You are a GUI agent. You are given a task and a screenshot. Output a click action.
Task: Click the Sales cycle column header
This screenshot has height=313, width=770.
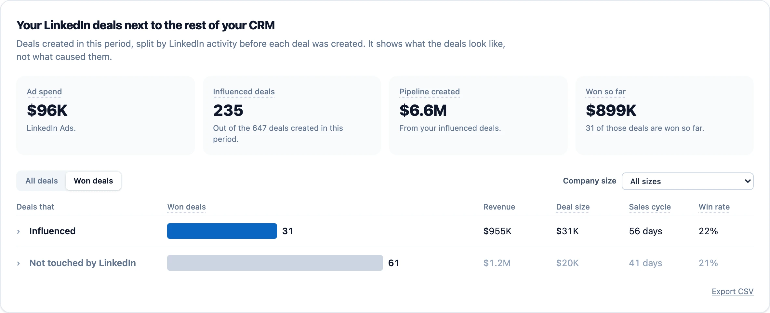click(x=650, y=207)
